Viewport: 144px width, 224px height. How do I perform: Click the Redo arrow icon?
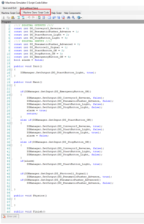tap(33, 18)
